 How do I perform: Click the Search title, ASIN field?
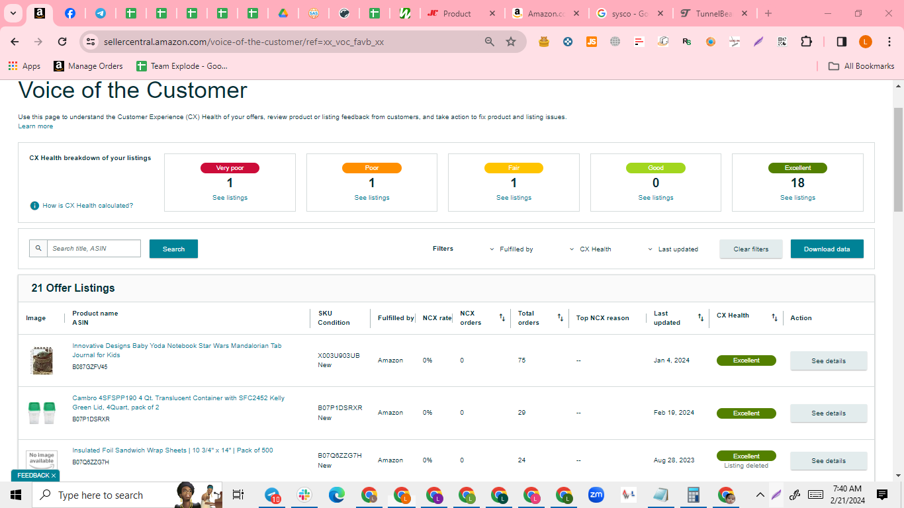[x=94, y=249]
